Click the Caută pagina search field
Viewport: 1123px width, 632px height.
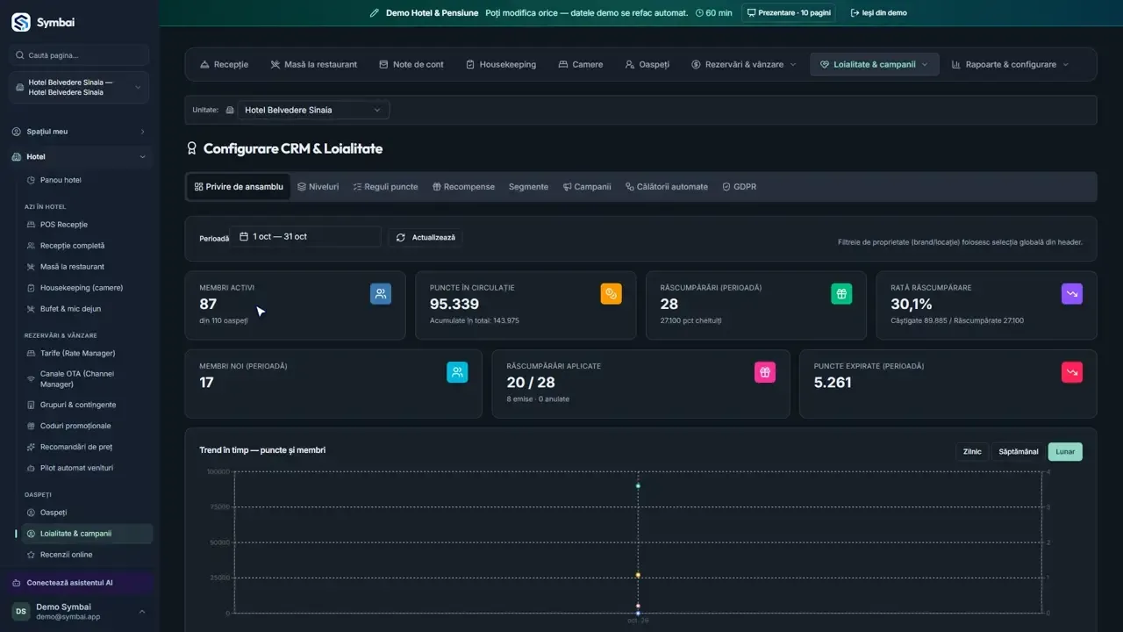80,55
